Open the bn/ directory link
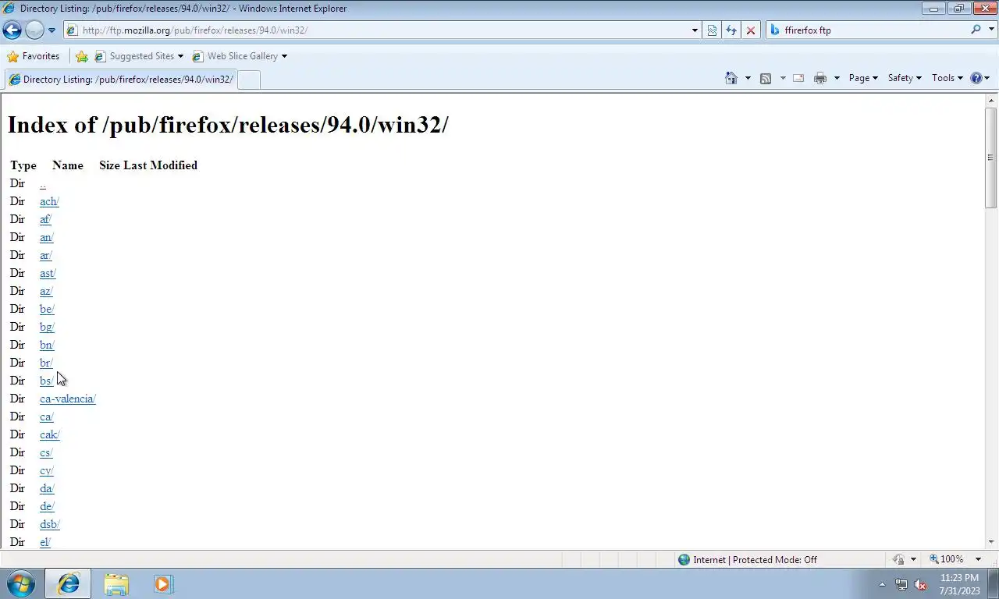This screenshot has height=599, width=999. (x=47, y=346)
